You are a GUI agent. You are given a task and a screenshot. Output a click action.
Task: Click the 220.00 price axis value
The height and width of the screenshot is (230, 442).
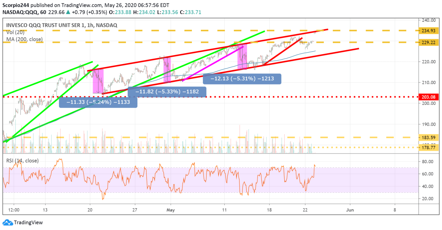(429, 62)
